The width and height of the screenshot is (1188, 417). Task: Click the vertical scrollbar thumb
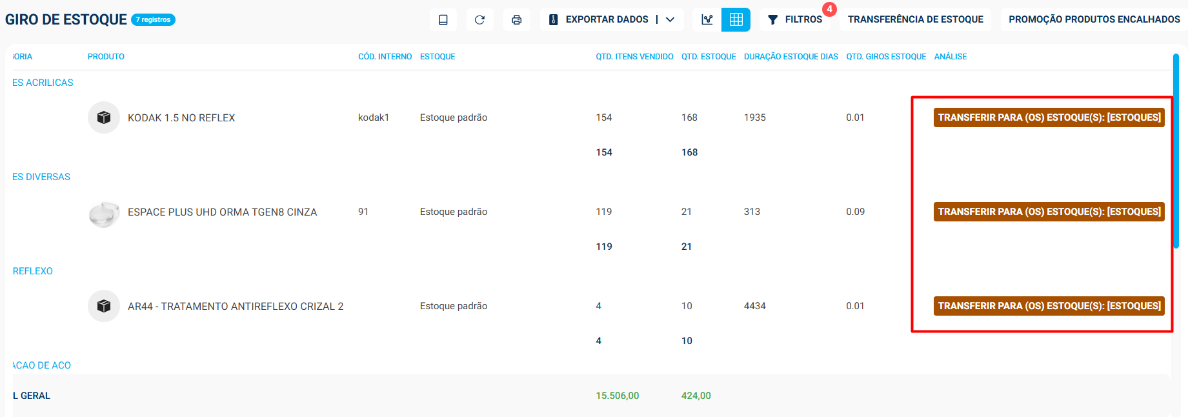pos(1176,150)
